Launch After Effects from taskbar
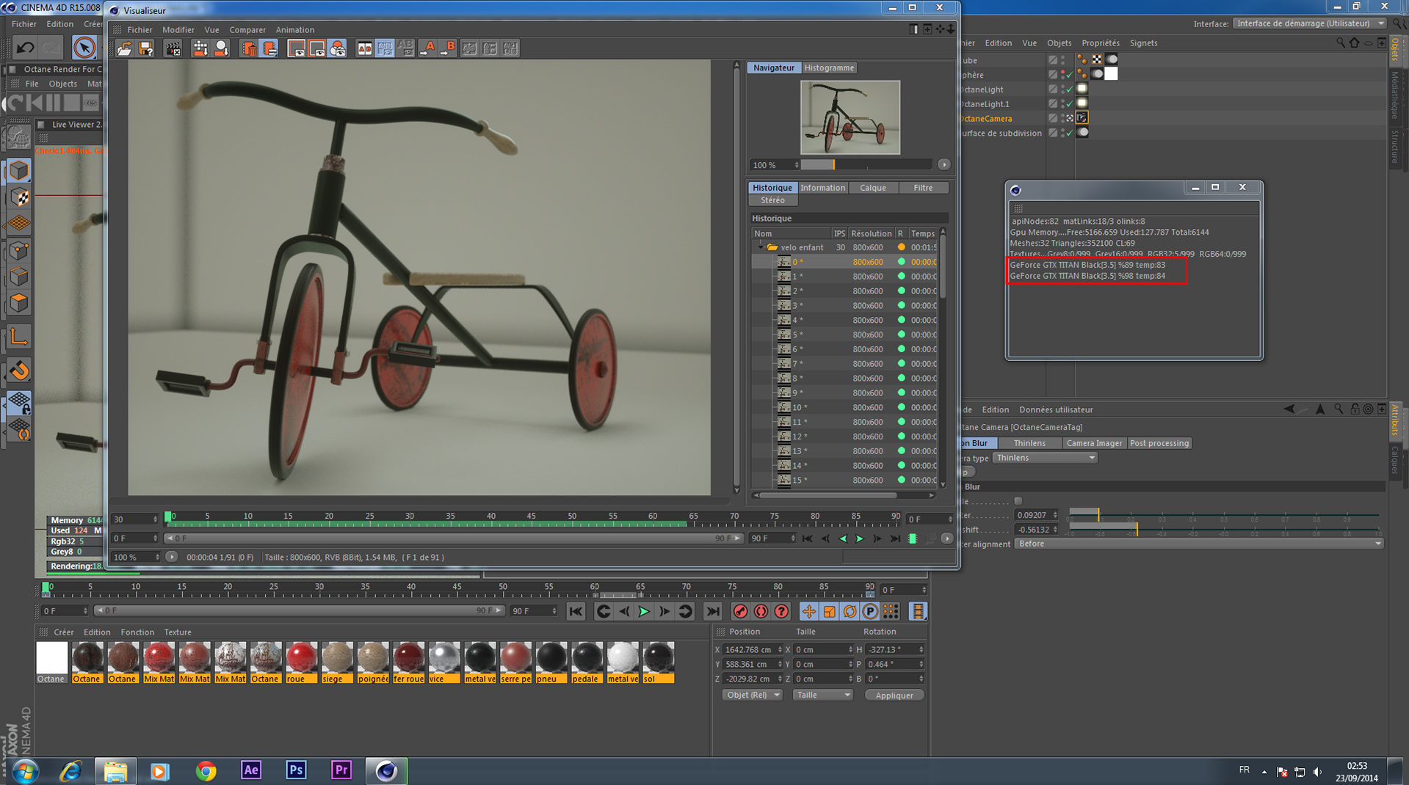Viewport: 1409px width, 785px height. [x=250, y=770]
